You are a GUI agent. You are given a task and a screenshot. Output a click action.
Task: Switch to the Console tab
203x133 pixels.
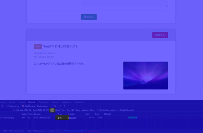coord(12,102)
